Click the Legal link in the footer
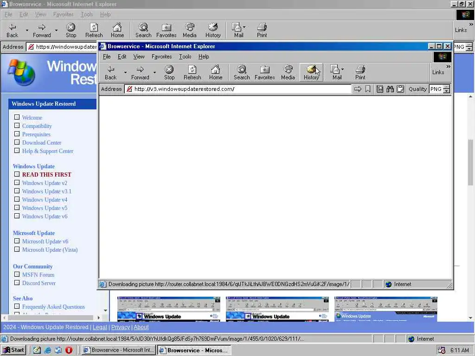The image size is (475, 356). coord(100,327)
